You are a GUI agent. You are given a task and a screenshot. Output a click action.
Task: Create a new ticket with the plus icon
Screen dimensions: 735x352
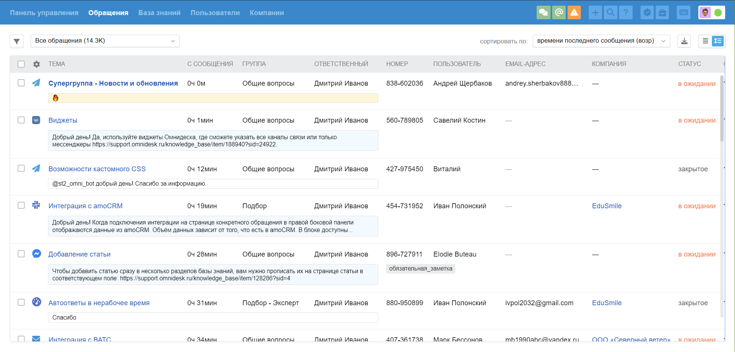pos(595,12)
